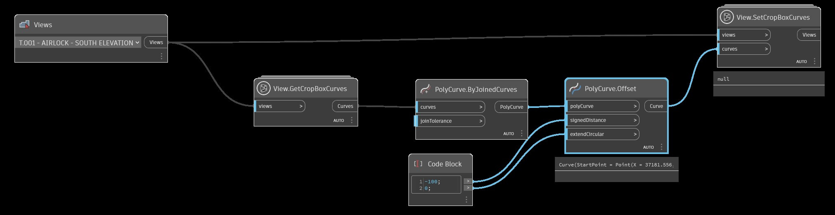Viewport: 835px width, 215px height.
Task: Click the -100 code line in Code Block
Action: tap(432, 182)
